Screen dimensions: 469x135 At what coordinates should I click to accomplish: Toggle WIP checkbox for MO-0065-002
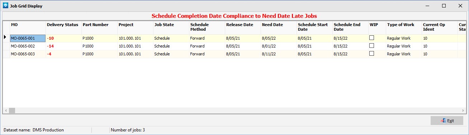pyautogui.click(x=372, y=46)
